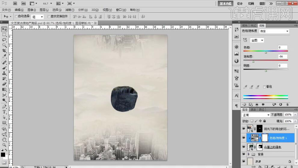Enable the Colorize checkbox
This screenshot has height=168, width=298.
click(264, 87)
